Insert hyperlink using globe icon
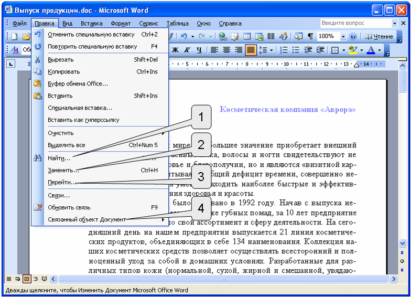 point(223,37)
